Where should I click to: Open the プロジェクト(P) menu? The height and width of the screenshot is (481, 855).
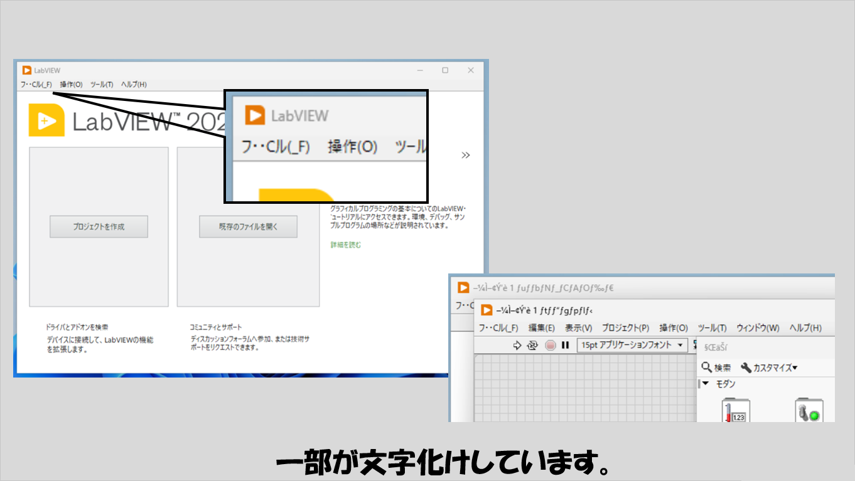[625, 328]
